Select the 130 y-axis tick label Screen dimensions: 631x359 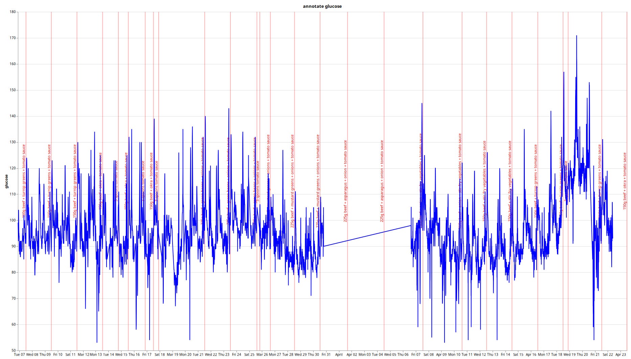pos(13,142)
